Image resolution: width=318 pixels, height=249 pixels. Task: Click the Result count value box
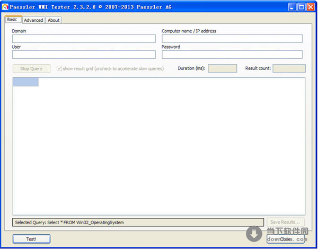tap(289, 68)
